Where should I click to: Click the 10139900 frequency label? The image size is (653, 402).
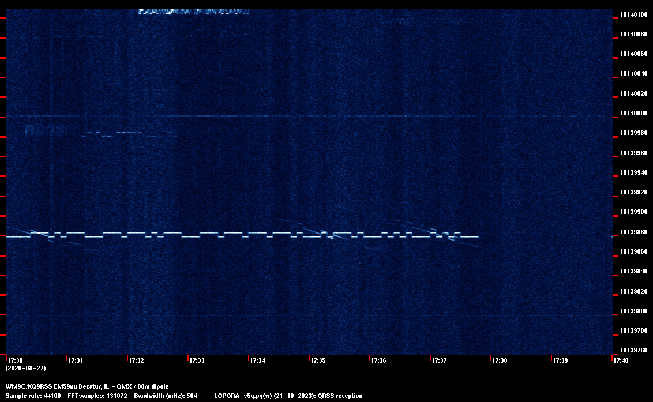(633, 212)
